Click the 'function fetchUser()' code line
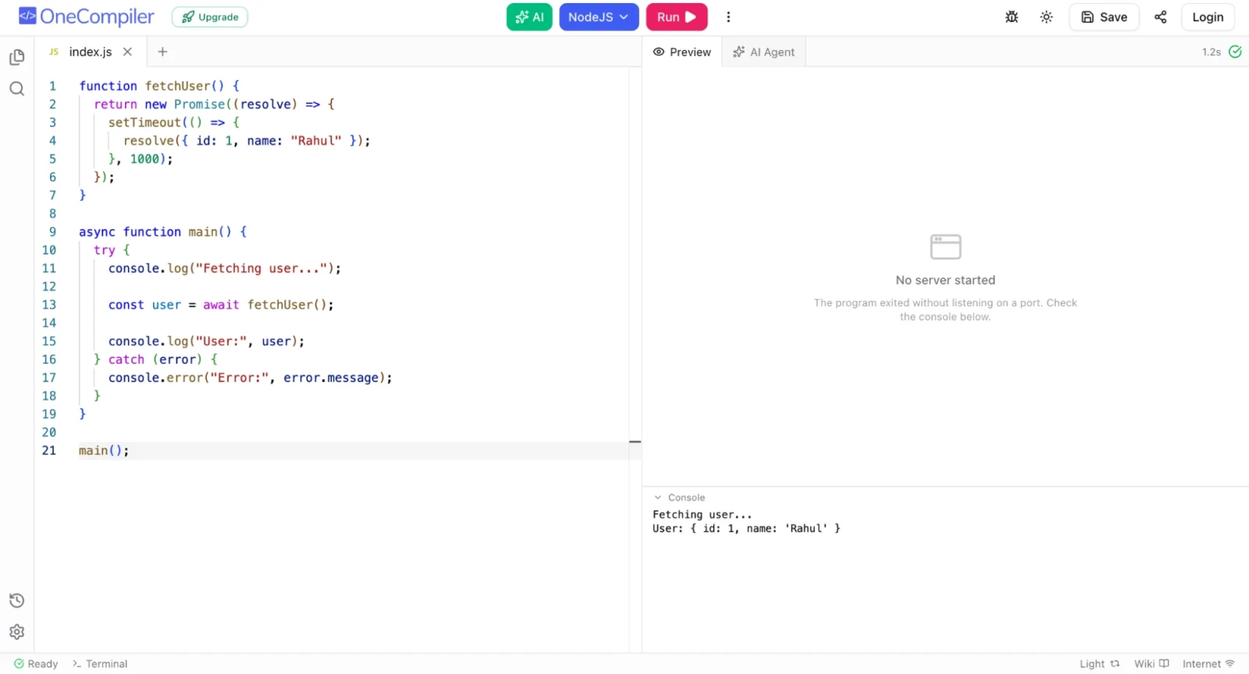 (159, 86)
